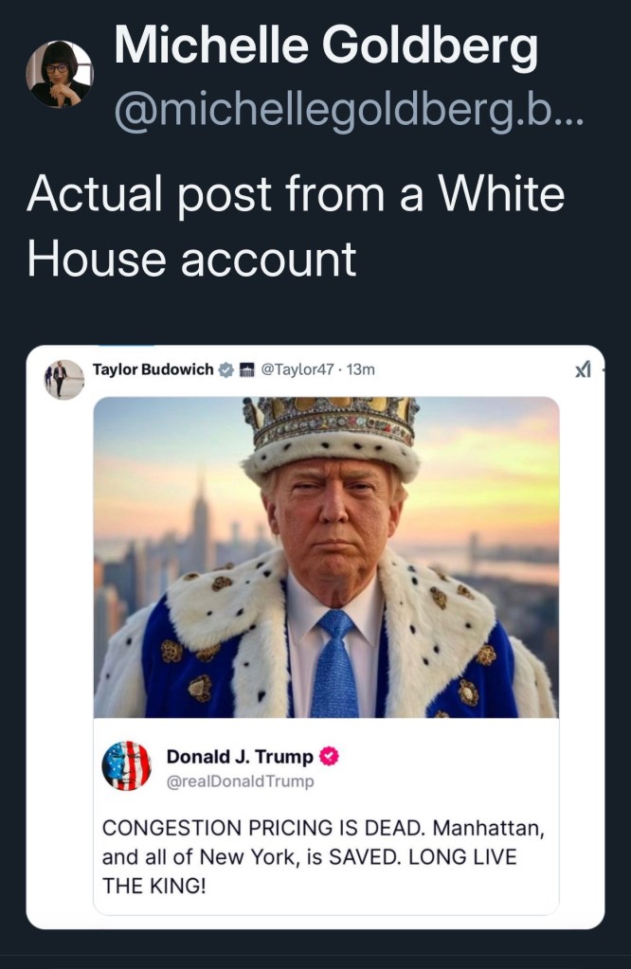
Task: Open the @realDonaldTrump handle
Action: (241, 781)
